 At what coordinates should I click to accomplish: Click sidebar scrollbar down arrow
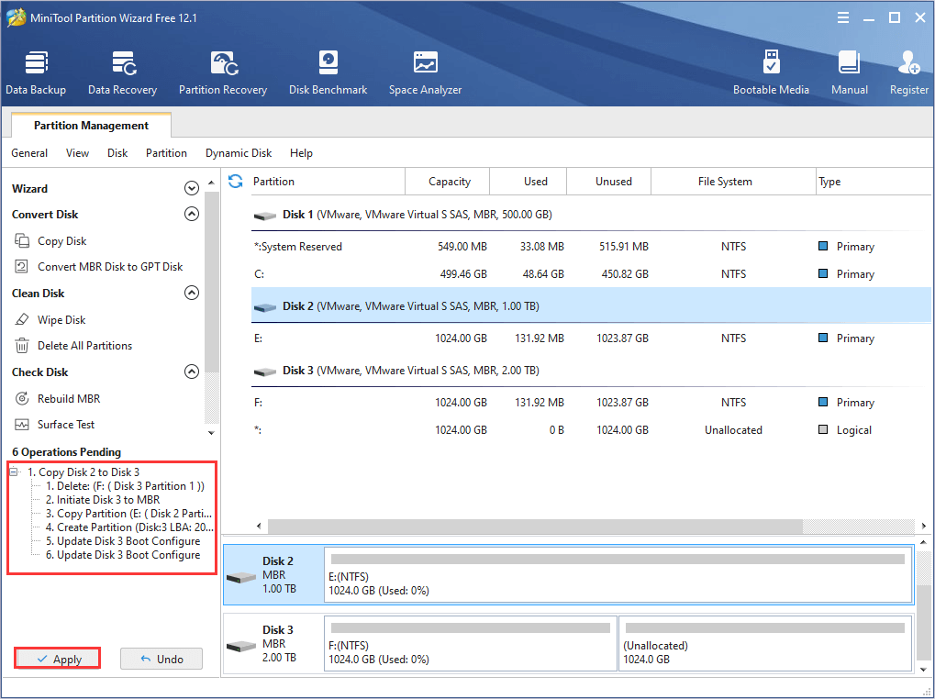211,433
